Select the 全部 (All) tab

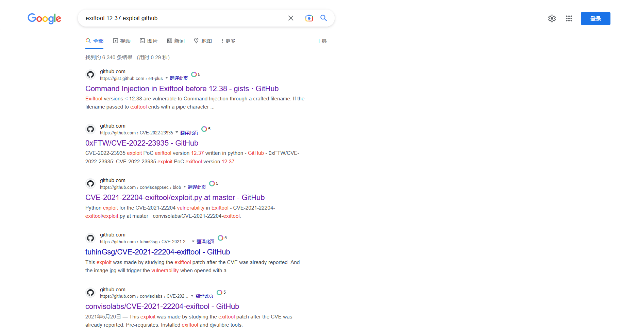95,41
